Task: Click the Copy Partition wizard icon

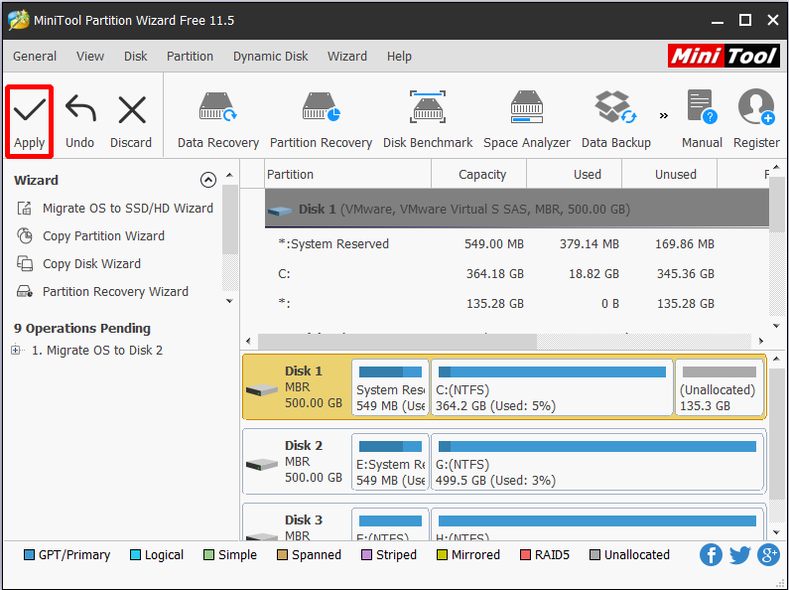Action: pos(25,235)
